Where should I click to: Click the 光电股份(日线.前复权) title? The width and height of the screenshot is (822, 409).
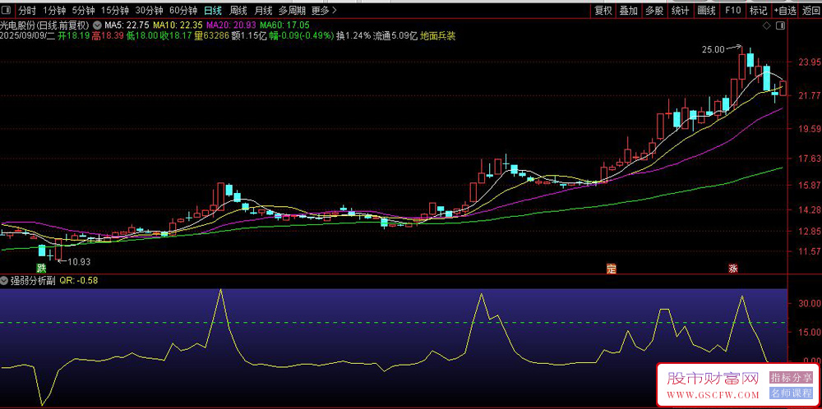(45, 25)
